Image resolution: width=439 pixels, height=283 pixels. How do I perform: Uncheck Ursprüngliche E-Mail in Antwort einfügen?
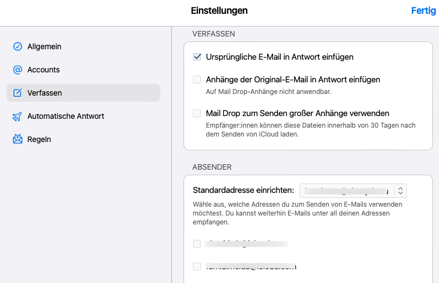197,57
